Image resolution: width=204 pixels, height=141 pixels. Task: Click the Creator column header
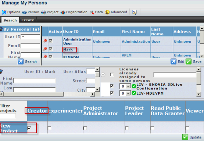click(x=37, y=111)
